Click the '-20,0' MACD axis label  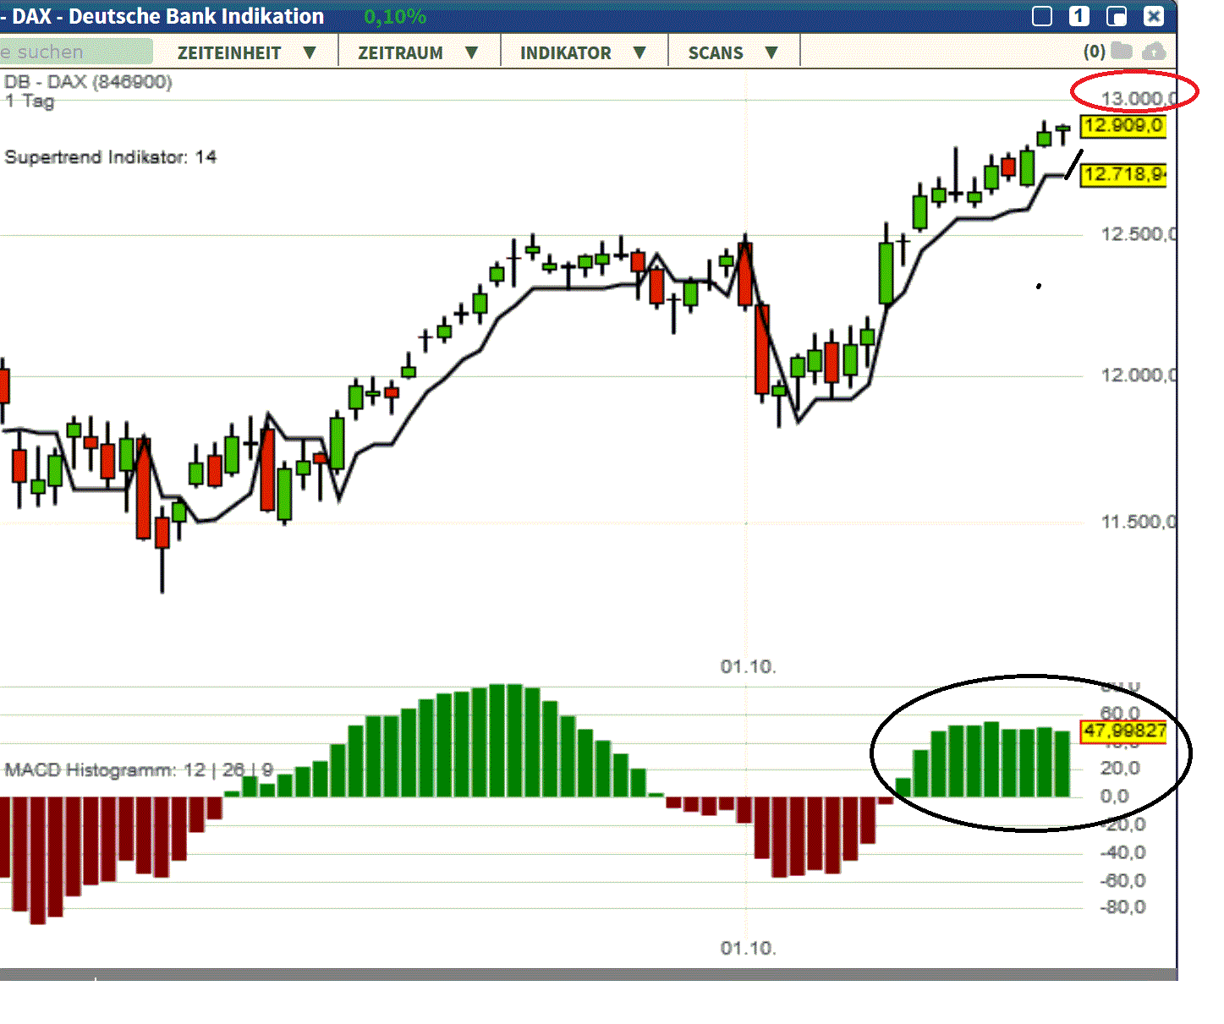click(1123, 824)
